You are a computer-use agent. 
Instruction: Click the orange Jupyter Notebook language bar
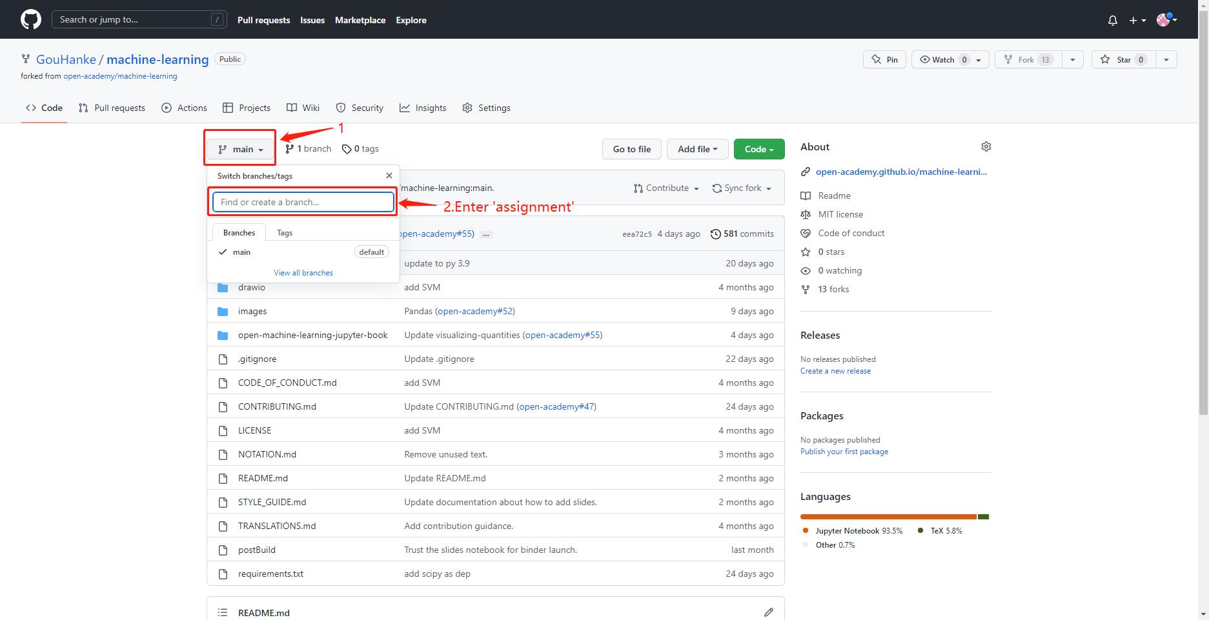pos(888,517)
